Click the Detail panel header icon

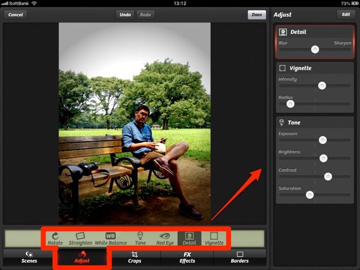pos(283,32)
